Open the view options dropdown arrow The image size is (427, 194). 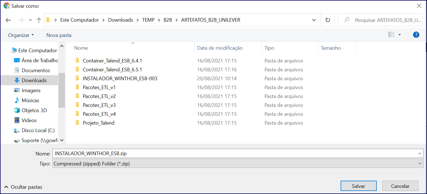tap(399, 35)
